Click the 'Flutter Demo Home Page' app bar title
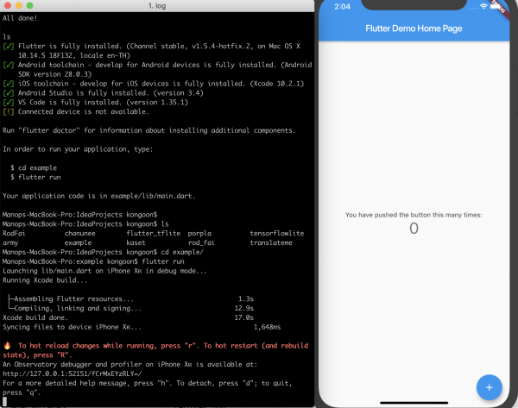Screen dimensions: 518x408 [414, 28]
